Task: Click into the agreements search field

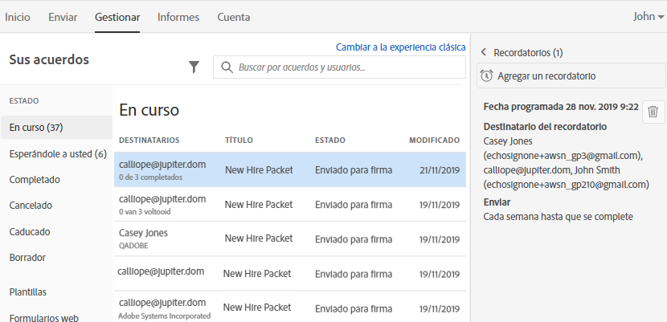Action: click(346, 67)
